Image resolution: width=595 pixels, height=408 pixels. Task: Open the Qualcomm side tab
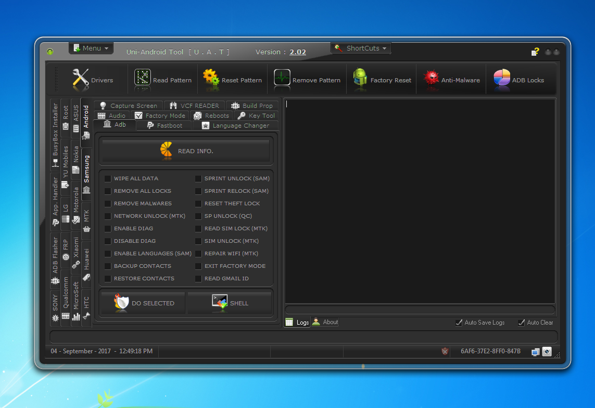[66, 297]
